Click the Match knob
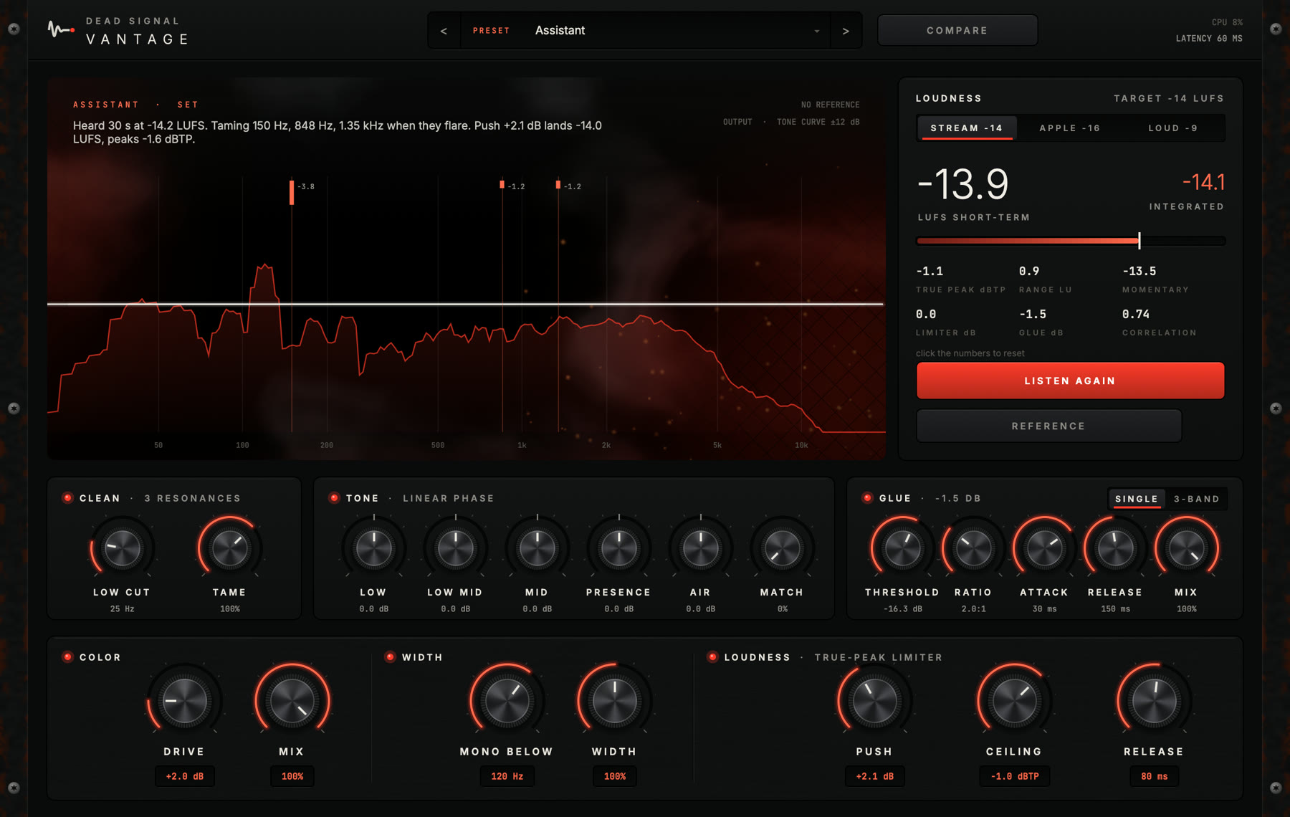1290x817 pixels. 782,548
